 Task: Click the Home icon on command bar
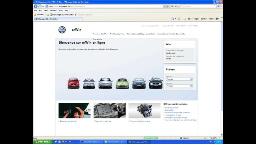tap(173, 19)
